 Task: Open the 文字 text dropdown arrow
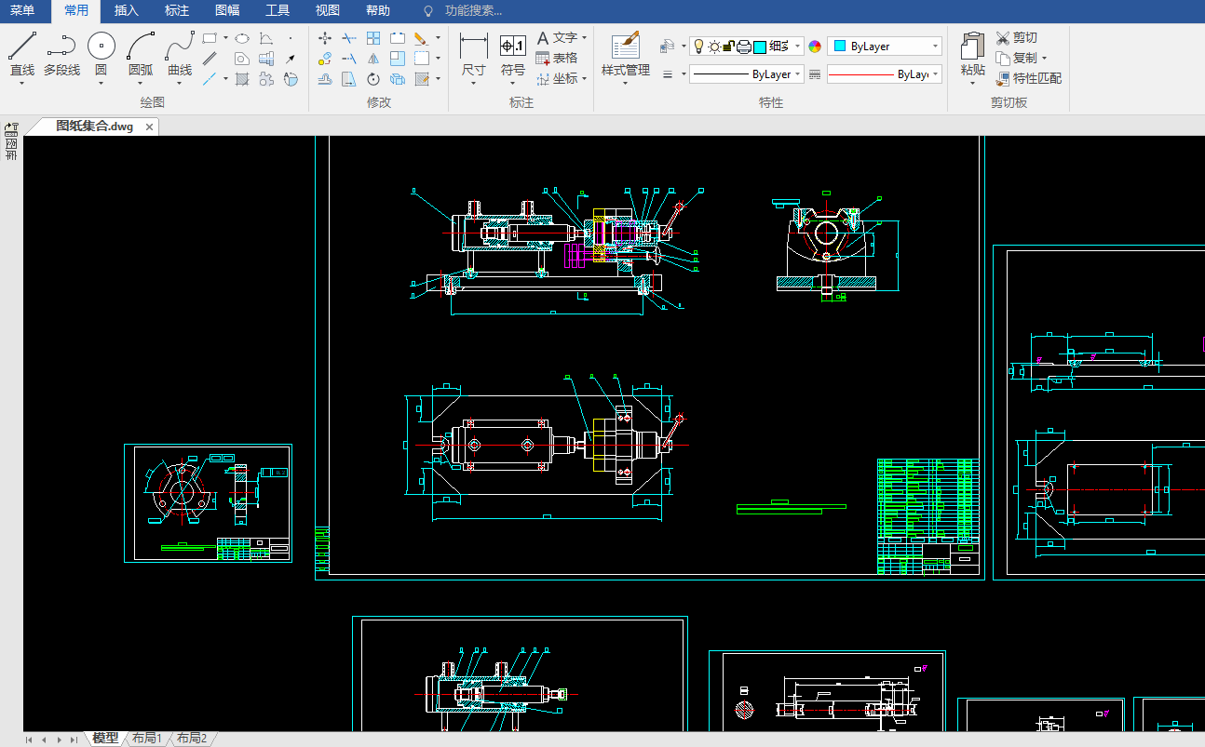point(584,37)
